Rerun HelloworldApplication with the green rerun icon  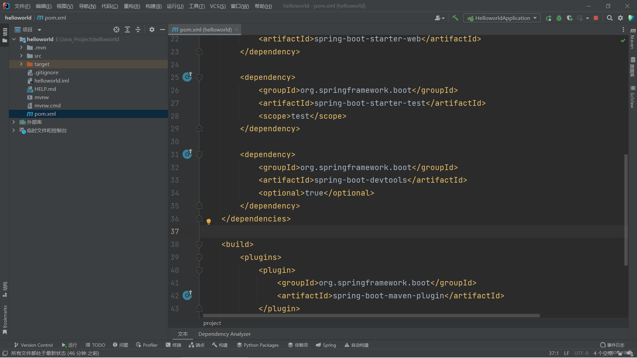tap(548, 18)
